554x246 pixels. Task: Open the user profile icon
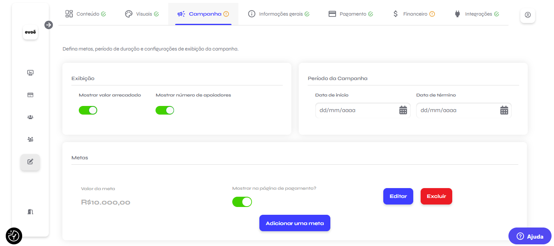tap(528, 15)
